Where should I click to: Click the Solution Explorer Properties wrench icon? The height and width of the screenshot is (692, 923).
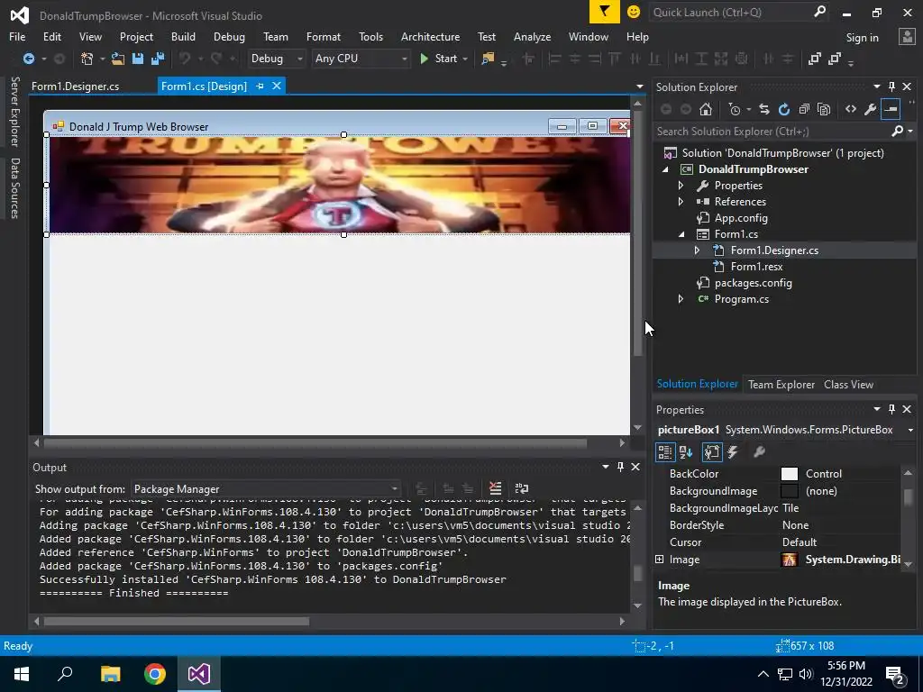click(x=870, y=109)
